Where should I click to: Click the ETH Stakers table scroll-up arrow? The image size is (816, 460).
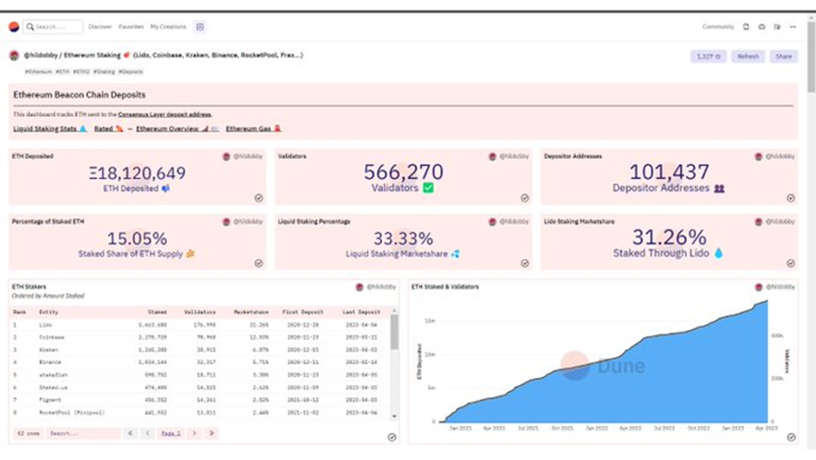coord(394,310)
